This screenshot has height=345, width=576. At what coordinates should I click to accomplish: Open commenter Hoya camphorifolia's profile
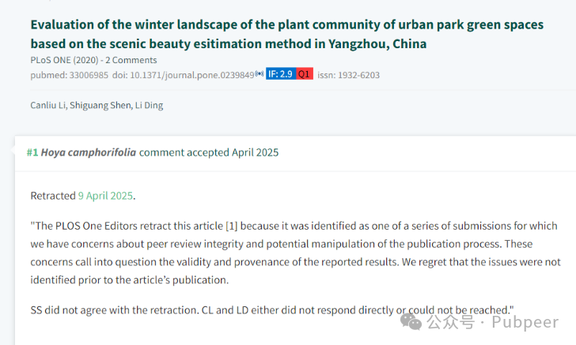(88, 152)
